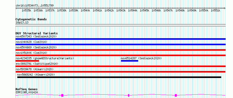Open variant nsv4234335 (gnomADStructuralVariants) label
This screenshot has height=98, width=233.
[45, 58]
